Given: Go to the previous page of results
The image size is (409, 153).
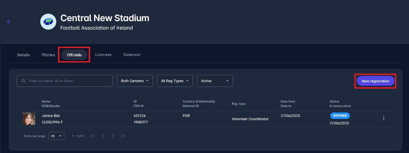Looking at the screenshot, I should tap(103, 136).
